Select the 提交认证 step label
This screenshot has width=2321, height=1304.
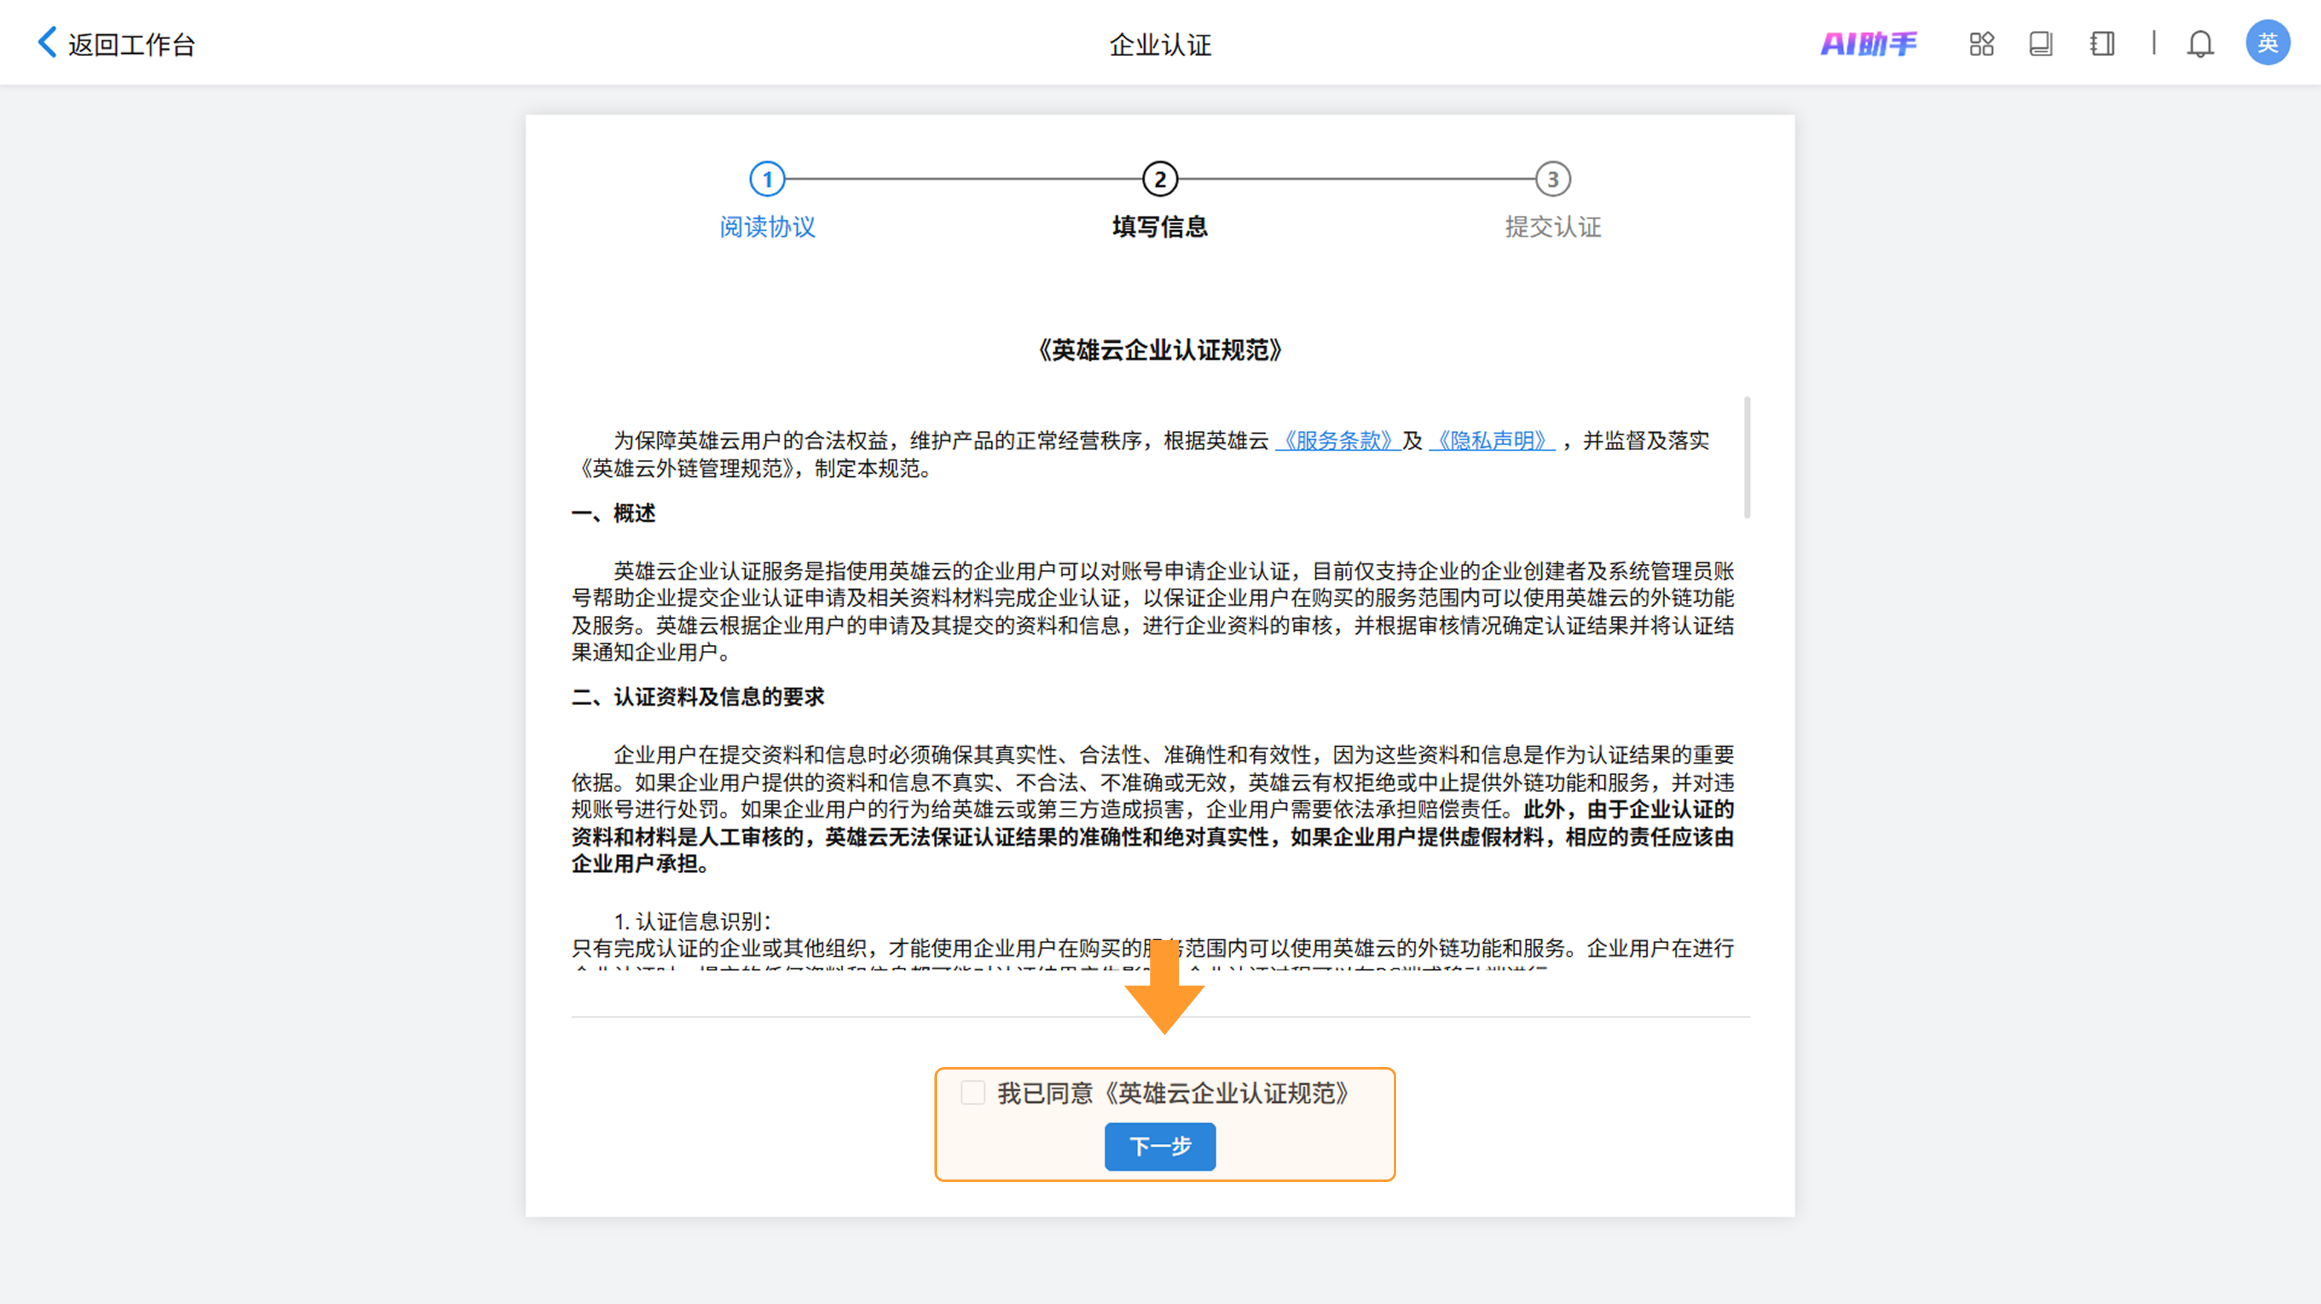1552,227
